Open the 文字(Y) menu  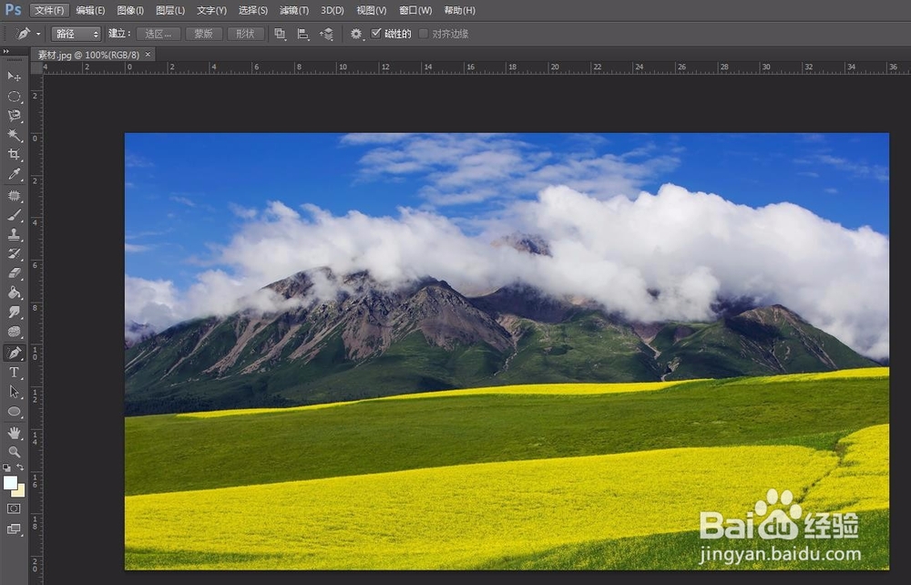click(x=211, y=10)
